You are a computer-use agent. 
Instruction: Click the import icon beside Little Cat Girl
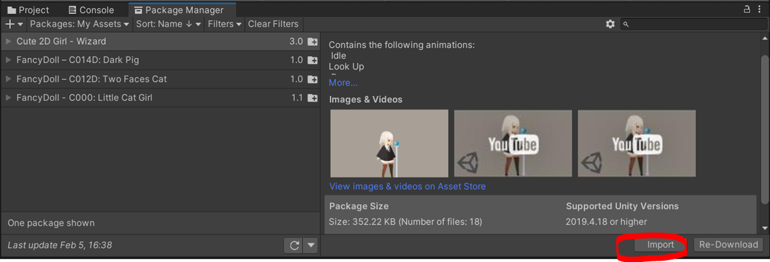312,98
